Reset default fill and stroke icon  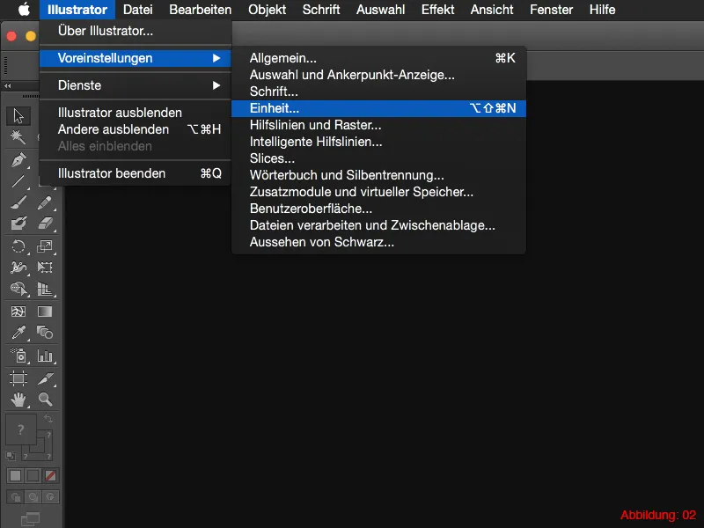[x=11, y=456]
